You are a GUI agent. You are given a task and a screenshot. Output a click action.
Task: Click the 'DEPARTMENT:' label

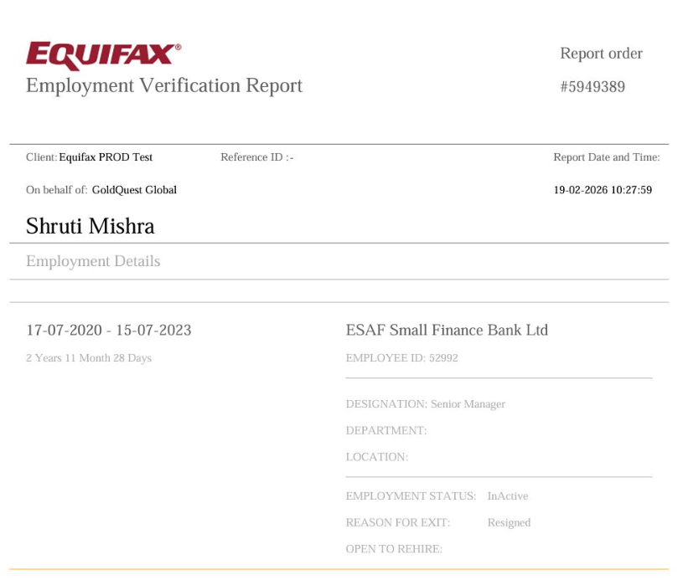pyautogui.click(x=386, y=431)
